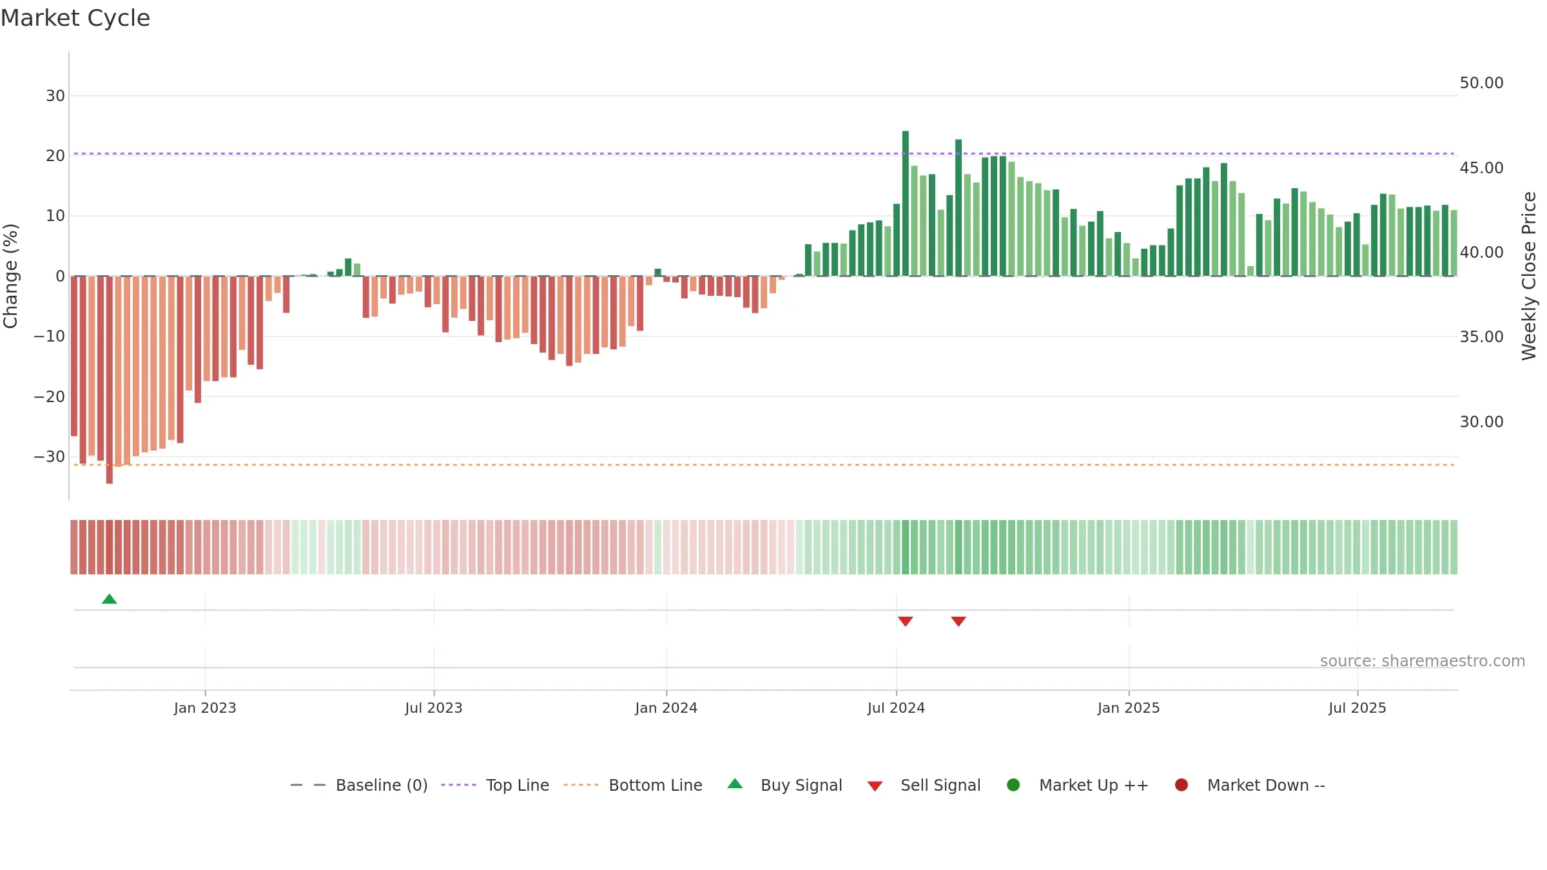Click the orange dotted line legend sample
This screenshot has width=1547, height=870.
pos(581,785)
